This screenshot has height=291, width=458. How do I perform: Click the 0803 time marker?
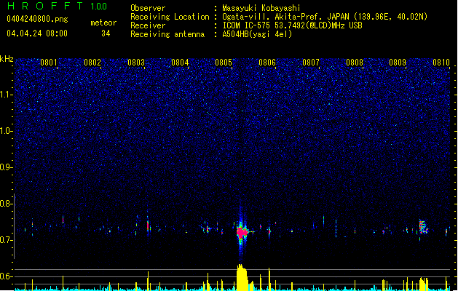pyautogui.click(x=136, y=63)
